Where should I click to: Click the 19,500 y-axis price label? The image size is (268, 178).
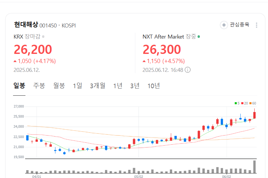click(19, 157)
